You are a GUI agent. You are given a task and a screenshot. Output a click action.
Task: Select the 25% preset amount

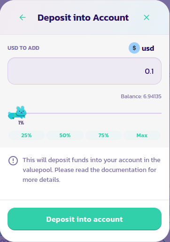[x=26, y=135]
